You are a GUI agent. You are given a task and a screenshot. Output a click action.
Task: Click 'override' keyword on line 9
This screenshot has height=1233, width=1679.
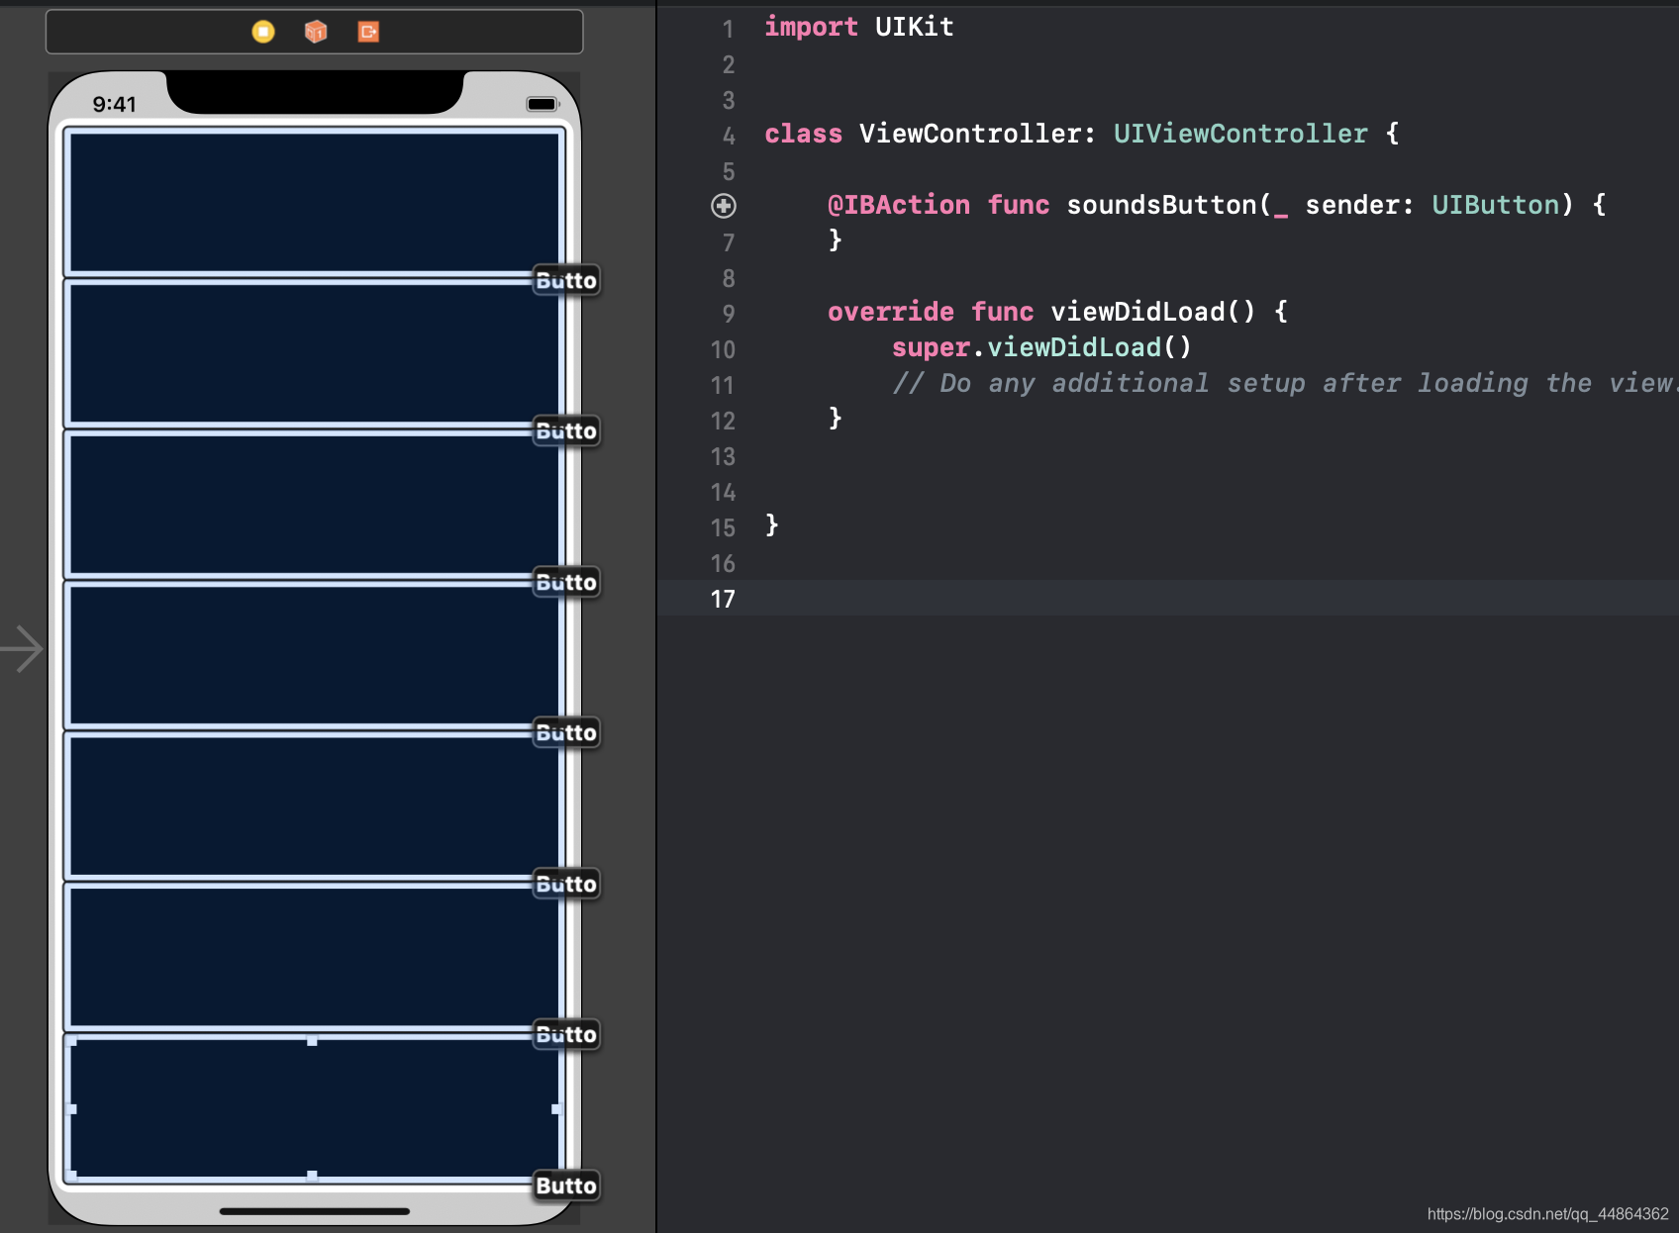(x=891, y=312)
